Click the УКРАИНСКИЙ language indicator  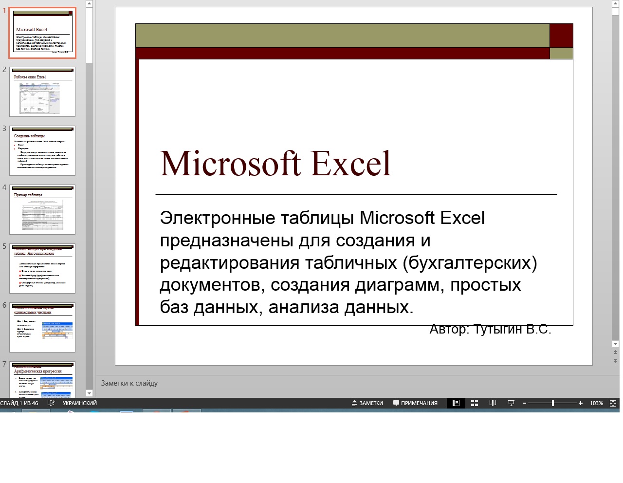80,403
